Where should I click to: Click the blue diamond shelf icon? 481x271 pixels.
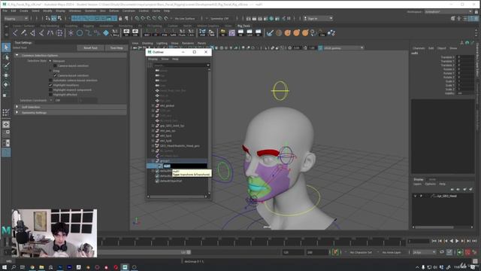(106, 33)
